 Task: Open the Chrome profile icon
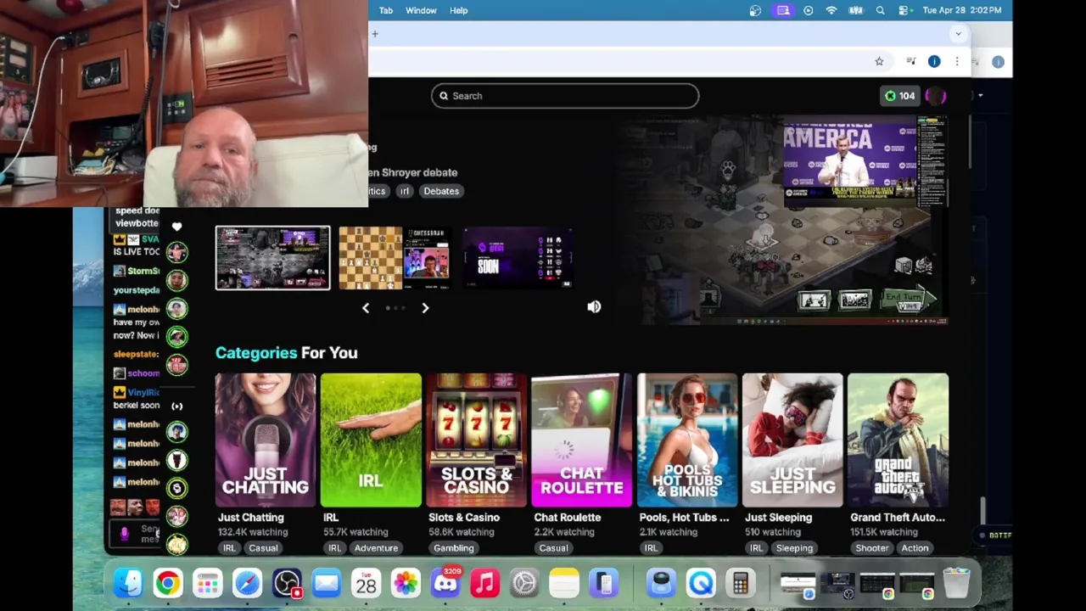(934, 61)
